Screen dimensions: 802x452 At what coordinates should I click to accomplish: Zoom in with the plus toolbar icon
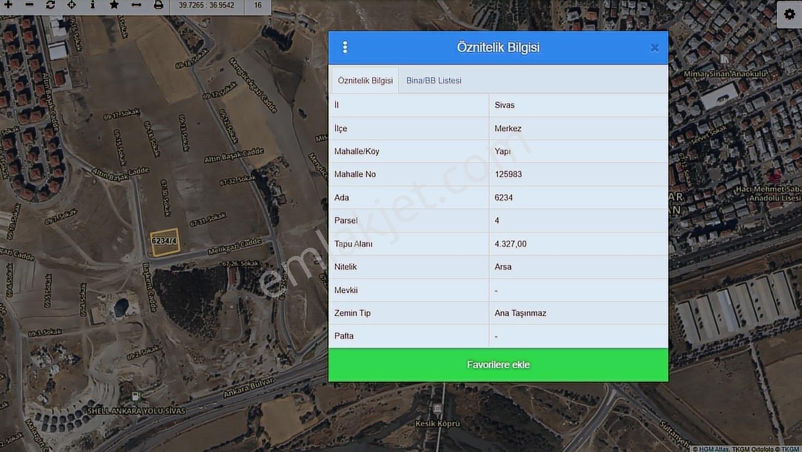click(x=8, y=5)
